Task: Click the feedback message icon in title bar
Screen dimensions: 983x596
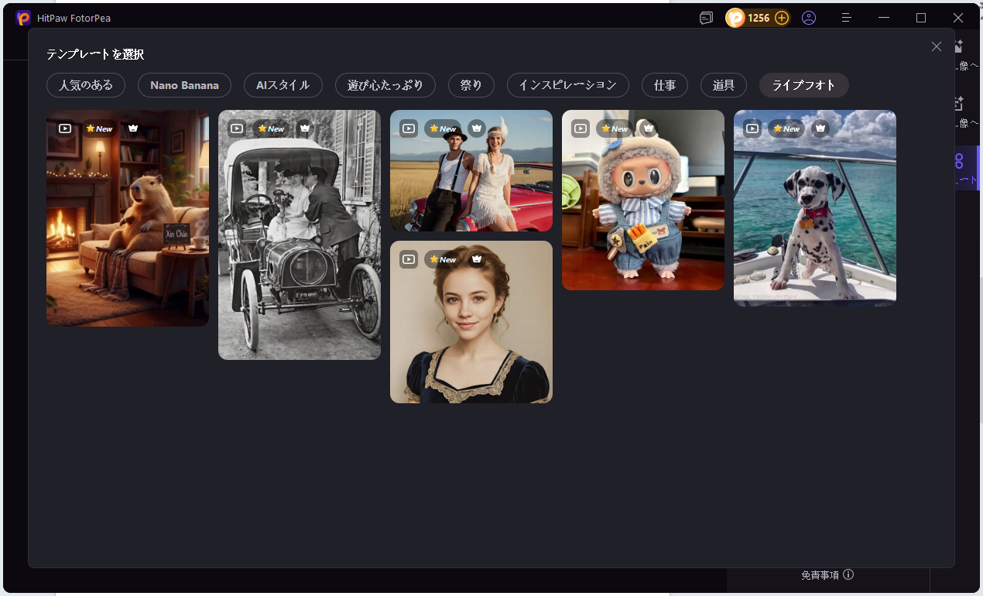Action: click(706, 18)
